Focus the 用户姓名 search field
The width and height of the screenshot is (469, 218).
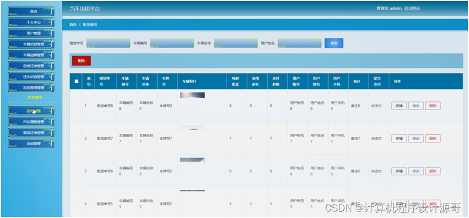(x=300, y=43)
